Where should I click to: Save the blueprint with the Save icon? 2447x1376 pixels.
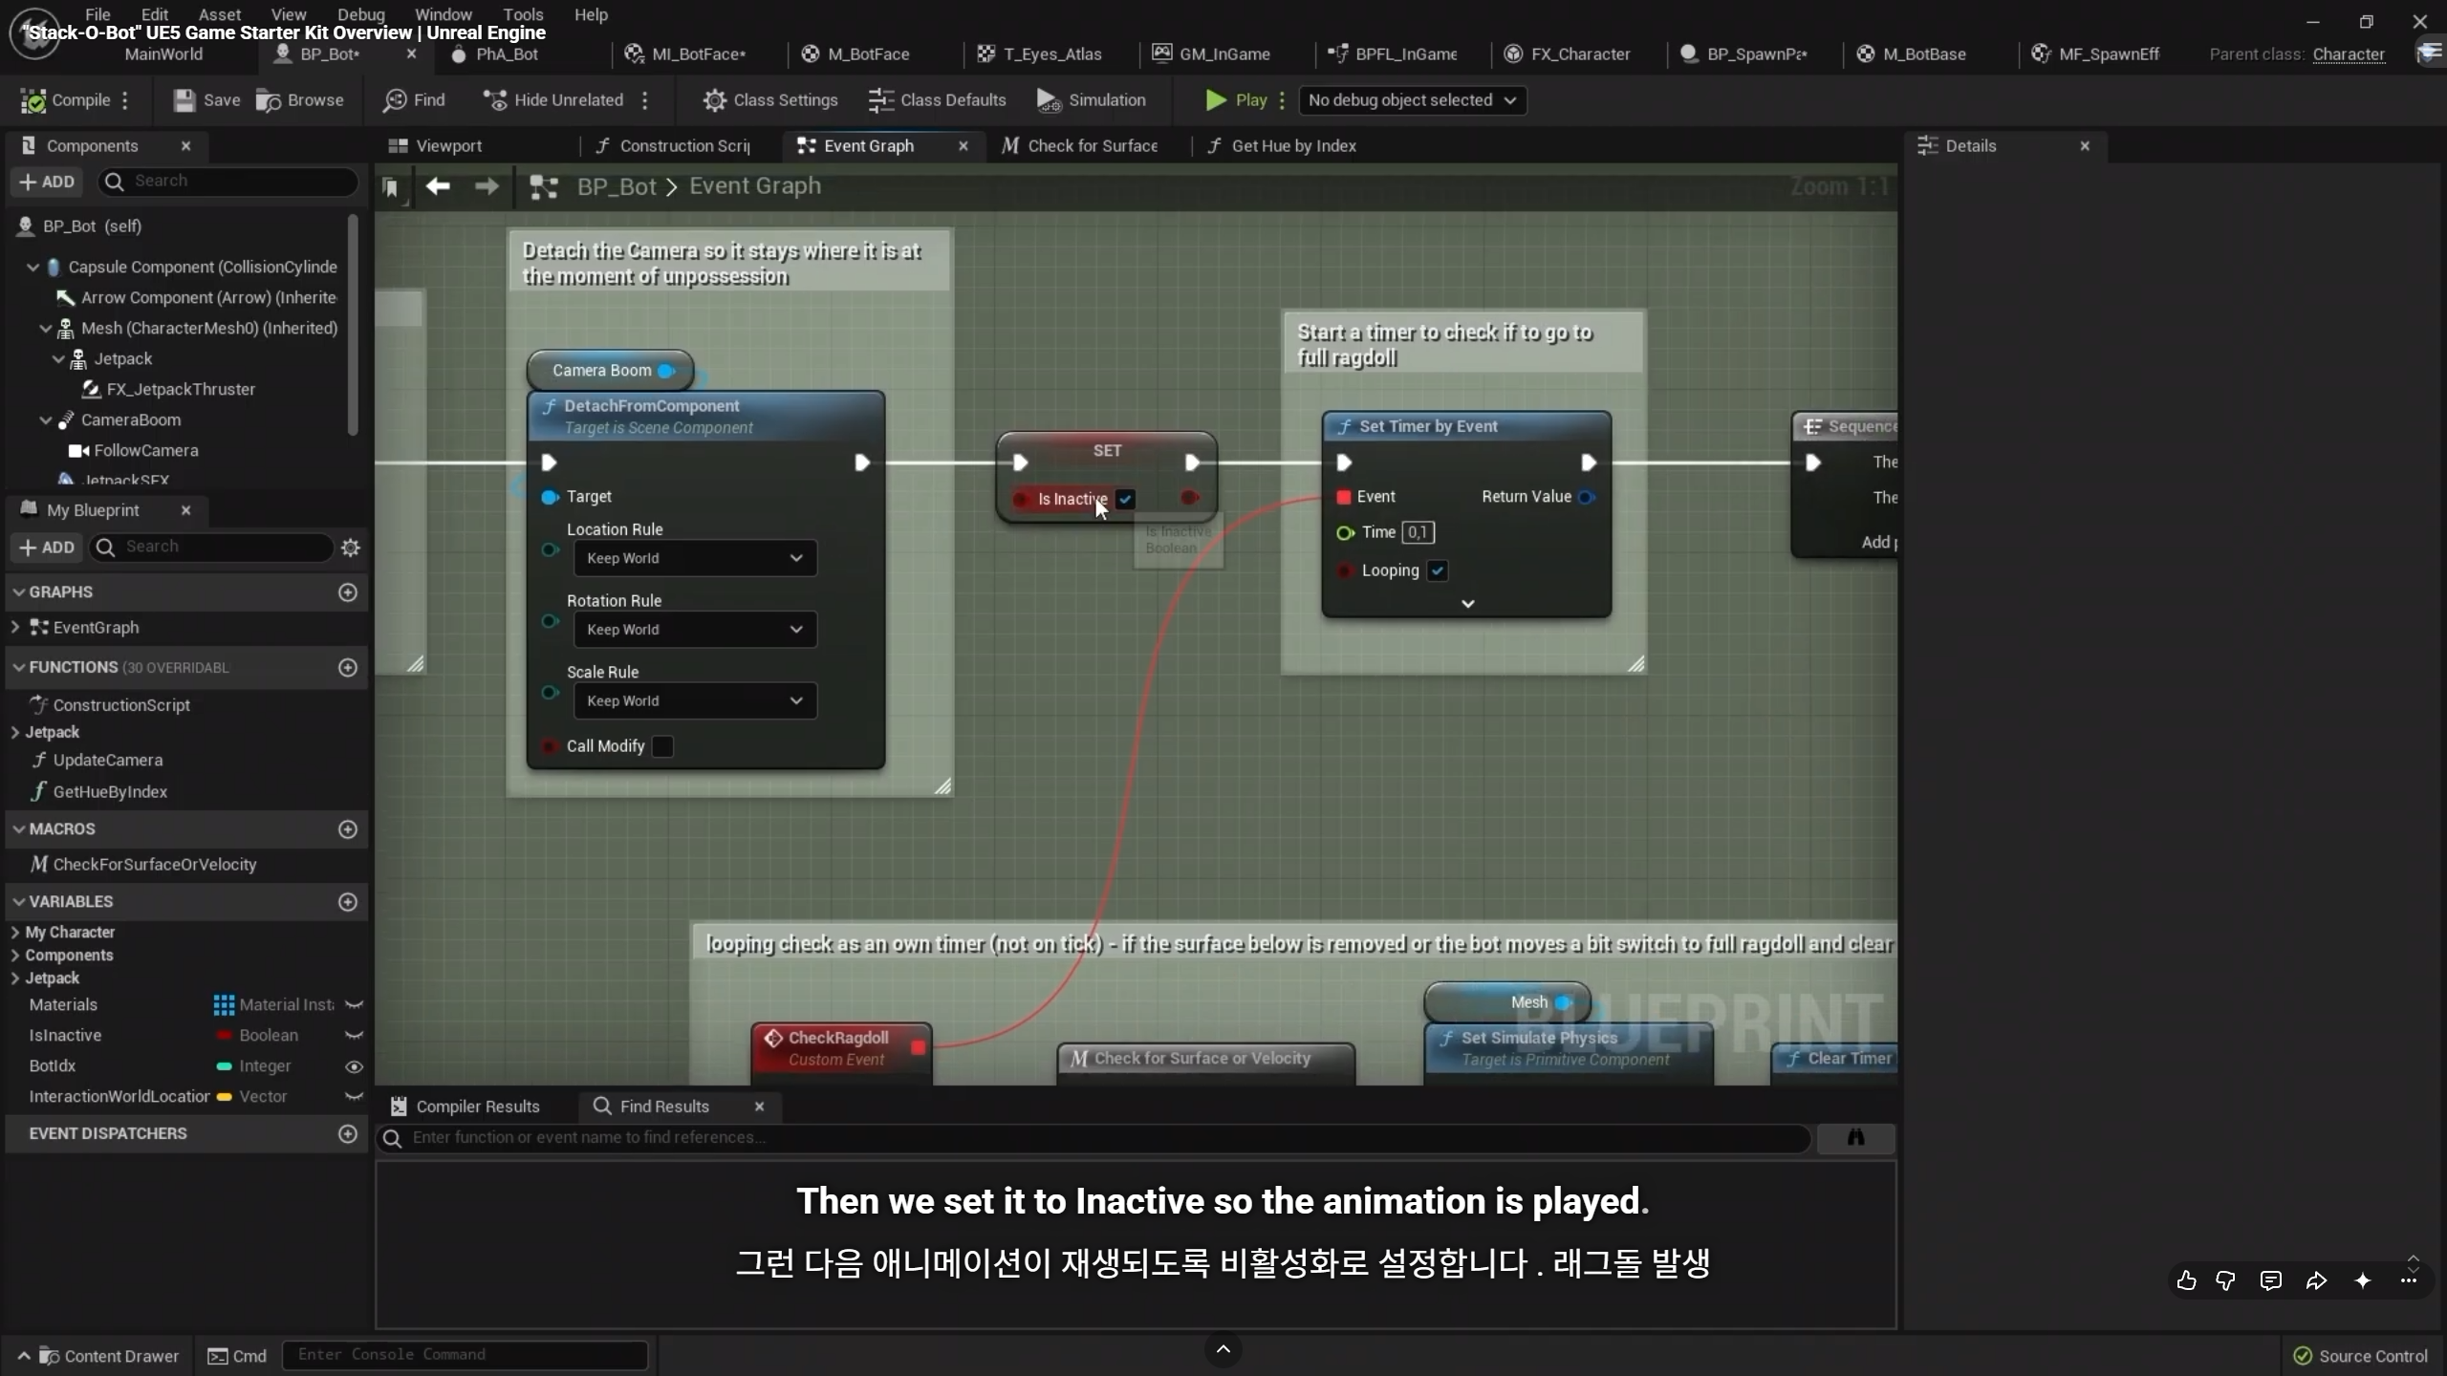184,100
